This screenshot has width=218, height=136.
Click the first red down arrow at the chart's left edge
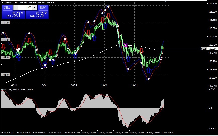pos(3,47)
